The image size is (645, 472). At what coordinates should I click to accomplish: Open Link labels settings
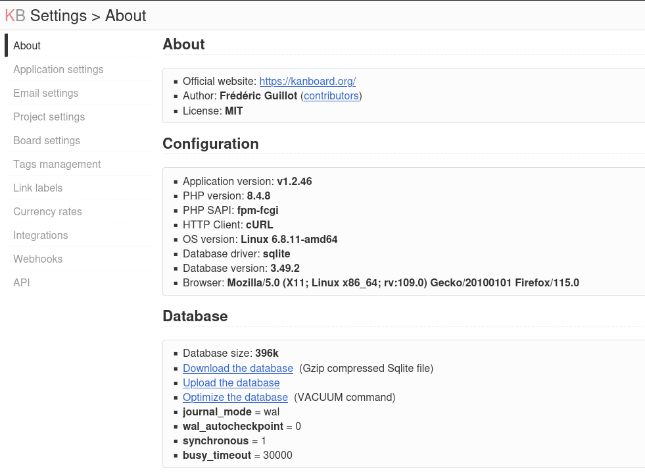point(38,188)
